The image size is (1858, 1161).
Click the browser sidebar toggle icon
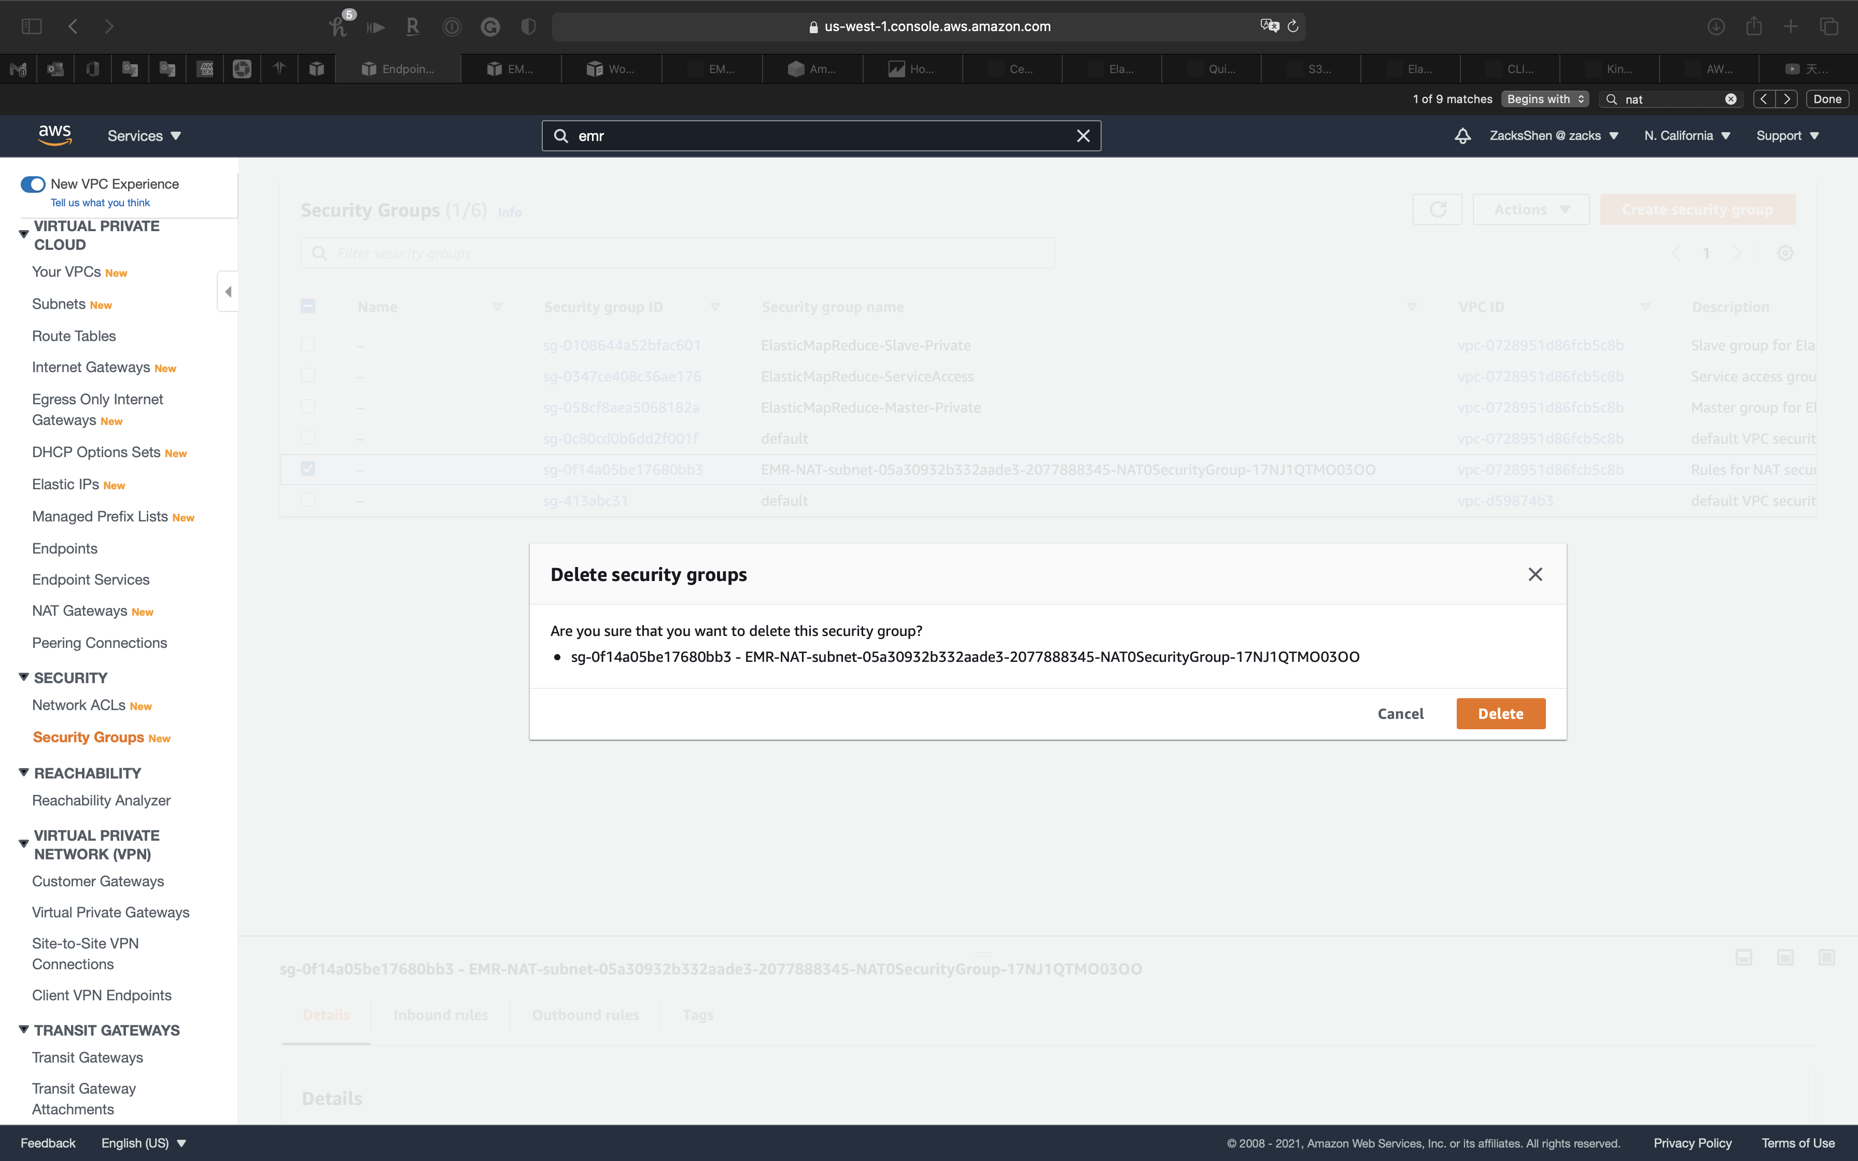32,26
